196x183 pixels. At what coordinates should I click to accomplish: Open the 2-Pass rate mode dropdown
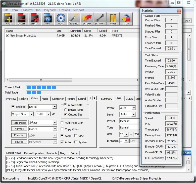coord(55,122)
